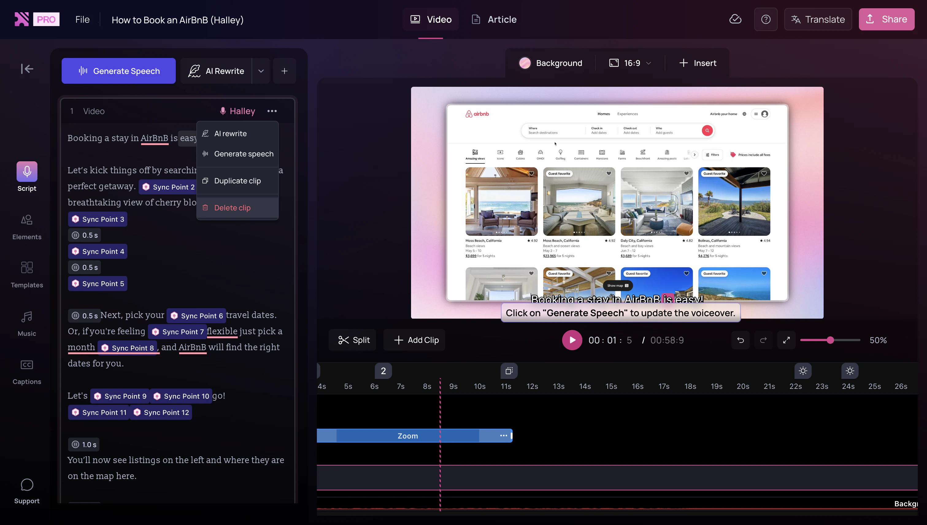The width and height of the screenshot is (927, 525).
Task: Open the Support chat
Action: (x=27, y=491)
